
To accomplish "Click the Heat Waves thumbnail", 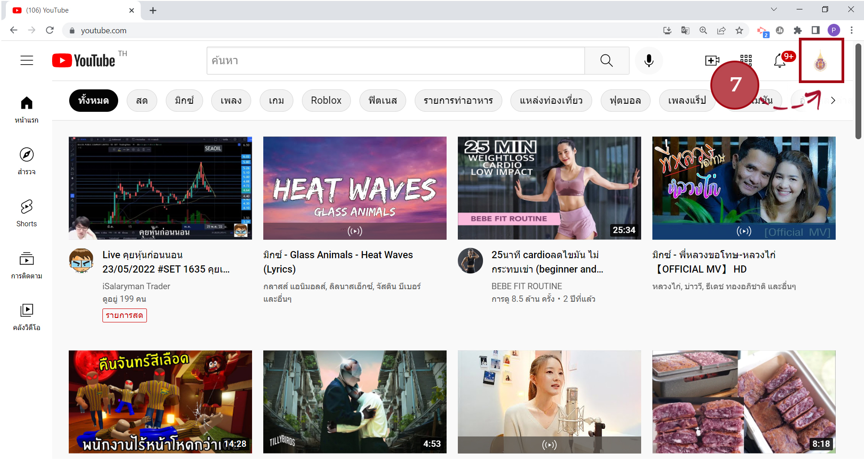I will 355,188.
